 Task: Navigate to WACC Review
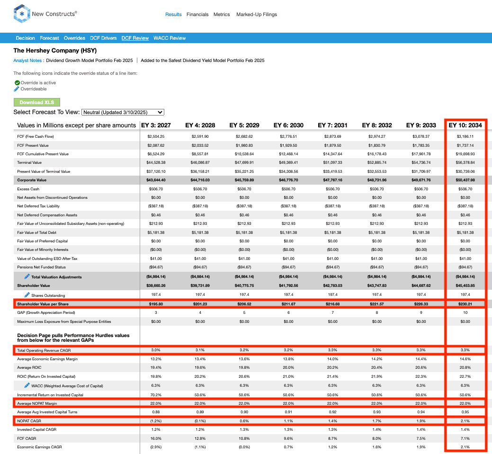(170, 38)
